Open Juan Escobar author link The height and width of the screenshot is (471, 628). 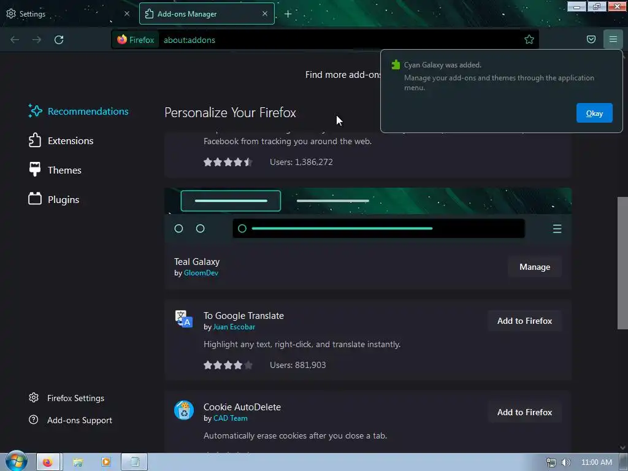pyautogui.click(x=234, y=327)
